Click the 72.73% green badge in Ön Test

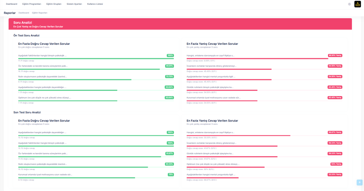click(169, 77)
